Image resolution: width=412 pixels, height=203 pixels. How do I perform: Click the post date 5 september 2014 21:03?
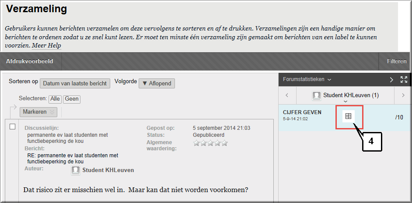pyautogui.click(x=221, y=128)
